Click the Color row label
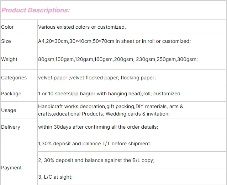 coord(7,27)
